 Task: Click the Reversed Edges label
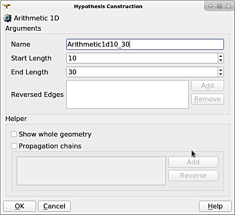pos(37,94)
